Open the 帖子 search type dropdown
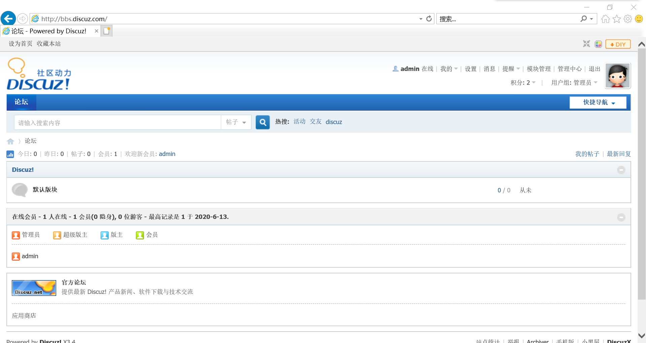The height and width of the screenshot is (343, 646). (x=236, y=122)
